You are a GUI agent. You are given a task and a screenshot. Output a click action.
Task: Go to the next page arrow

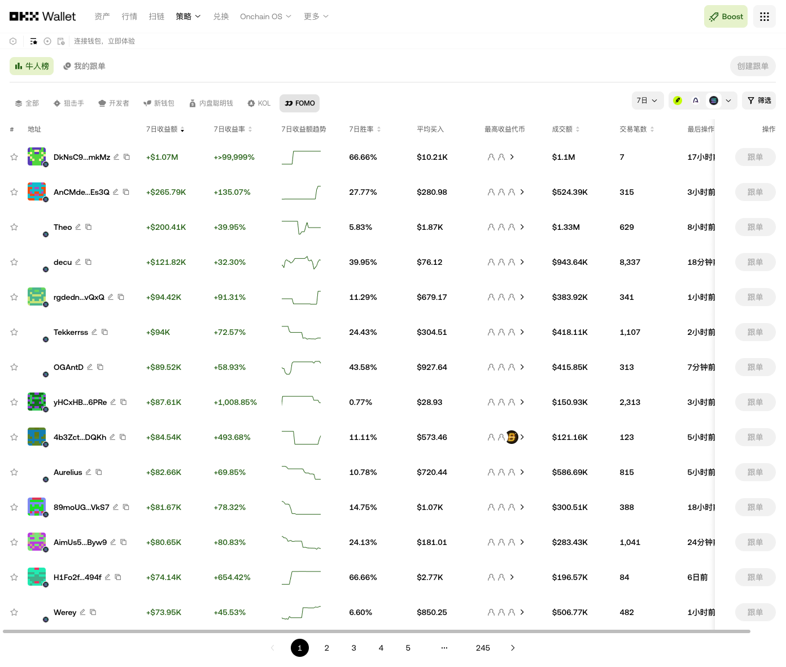[x=513, y=648]
